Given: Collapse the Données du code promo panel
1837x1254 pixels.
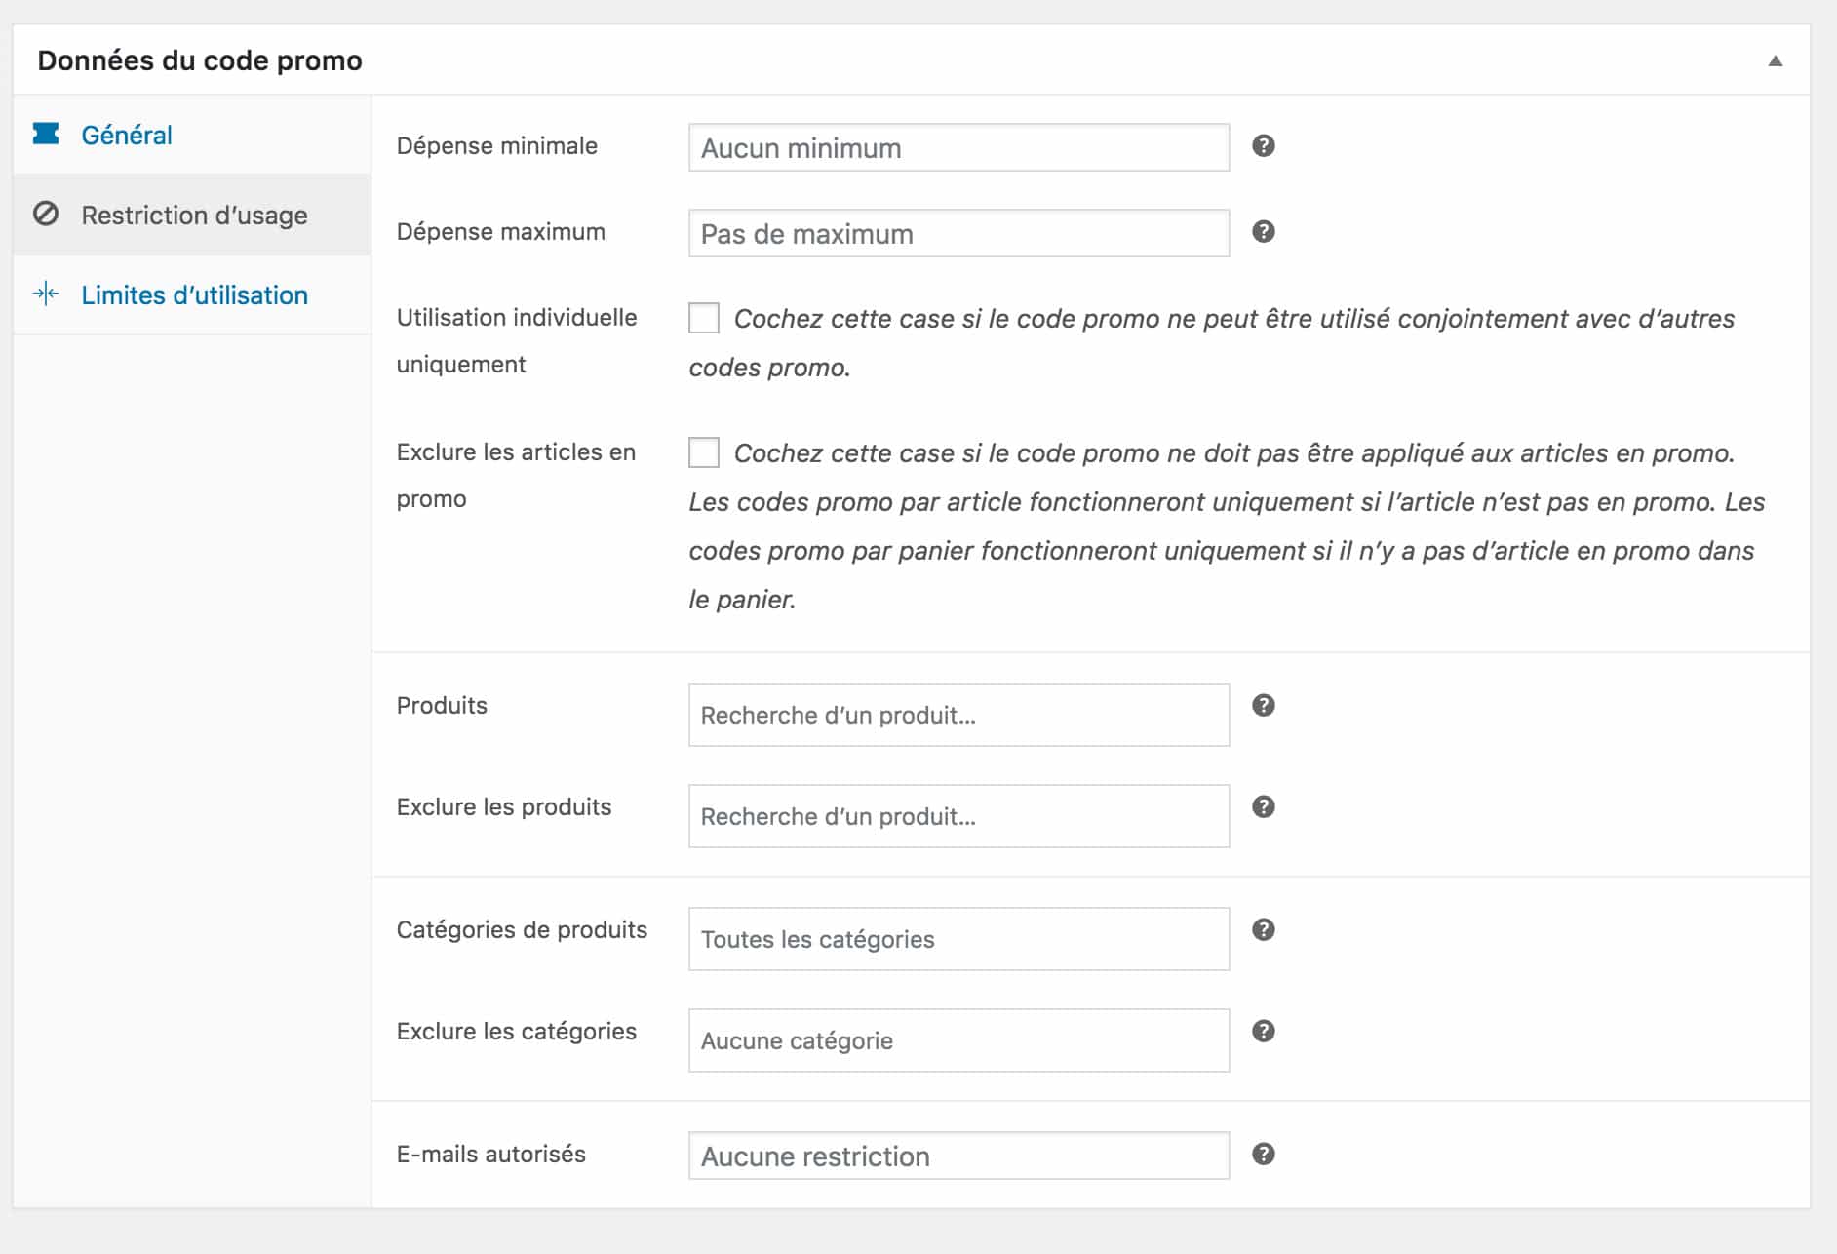Looking at the screenshot, I should tap(1776, 60).
